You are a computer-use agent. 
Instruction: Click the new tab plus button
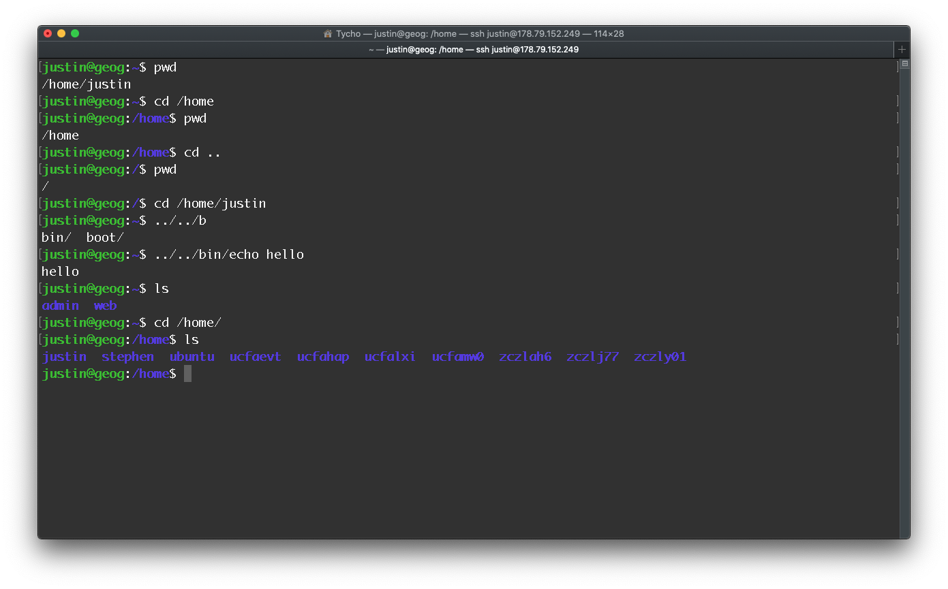902,50
